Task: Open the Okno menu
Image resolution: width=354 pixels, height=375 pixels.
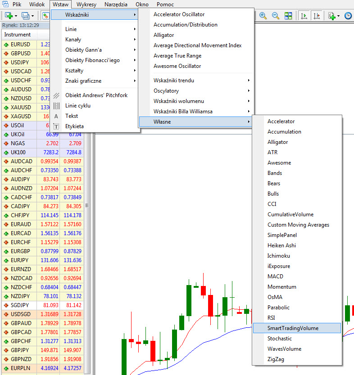Action: point(142,4)
